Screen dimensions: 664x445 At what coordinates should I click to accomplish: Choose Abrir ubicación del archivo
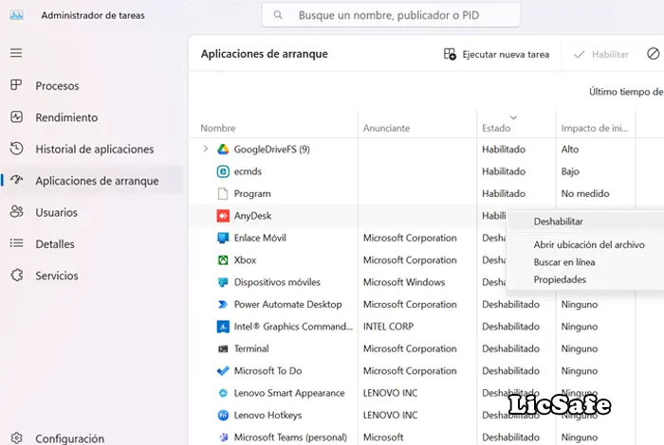(x=589, y=244)
